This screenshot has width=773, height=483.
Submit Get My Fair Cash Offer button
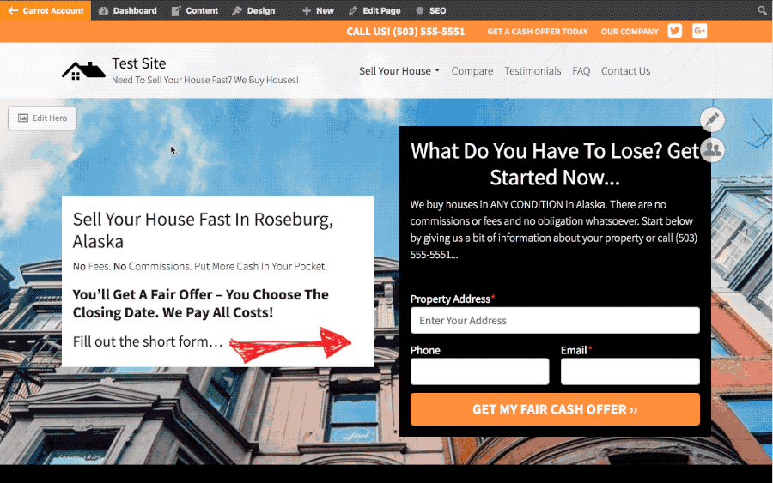click(x=555, y=409)
